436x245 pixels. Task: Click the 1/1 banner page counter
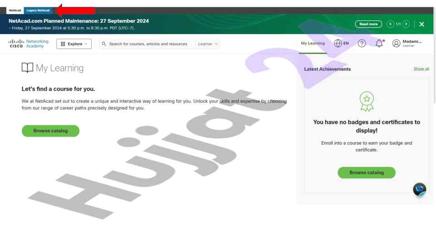(x=398, y=24)
